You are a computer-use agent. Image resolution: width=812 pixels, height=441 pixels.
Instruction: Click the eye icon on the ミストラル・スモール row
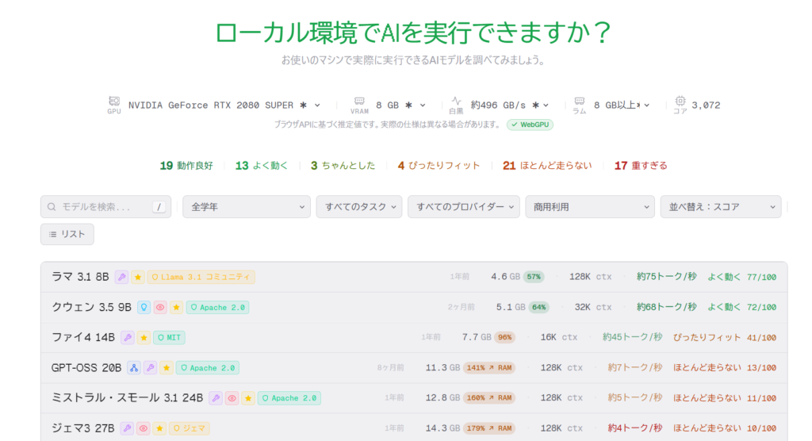coord(232,398)
